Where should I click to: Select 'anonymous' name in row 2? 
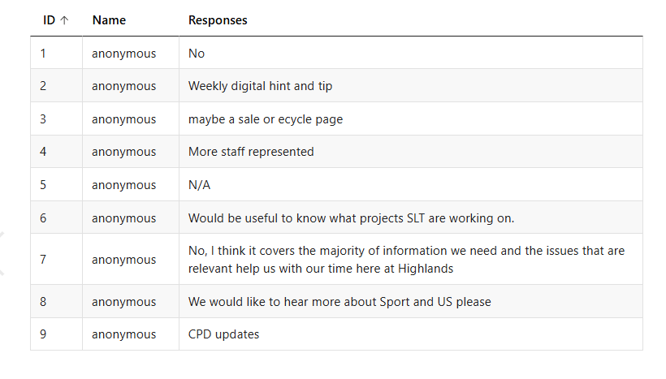123,86
